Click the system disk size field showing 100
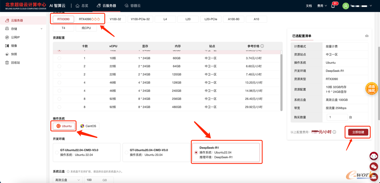The height and width of the screenshot is (183, 380). 99,180
